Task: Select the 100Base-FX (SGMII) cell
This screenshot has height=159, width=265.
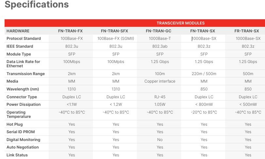Action: (x=116, y=39)
